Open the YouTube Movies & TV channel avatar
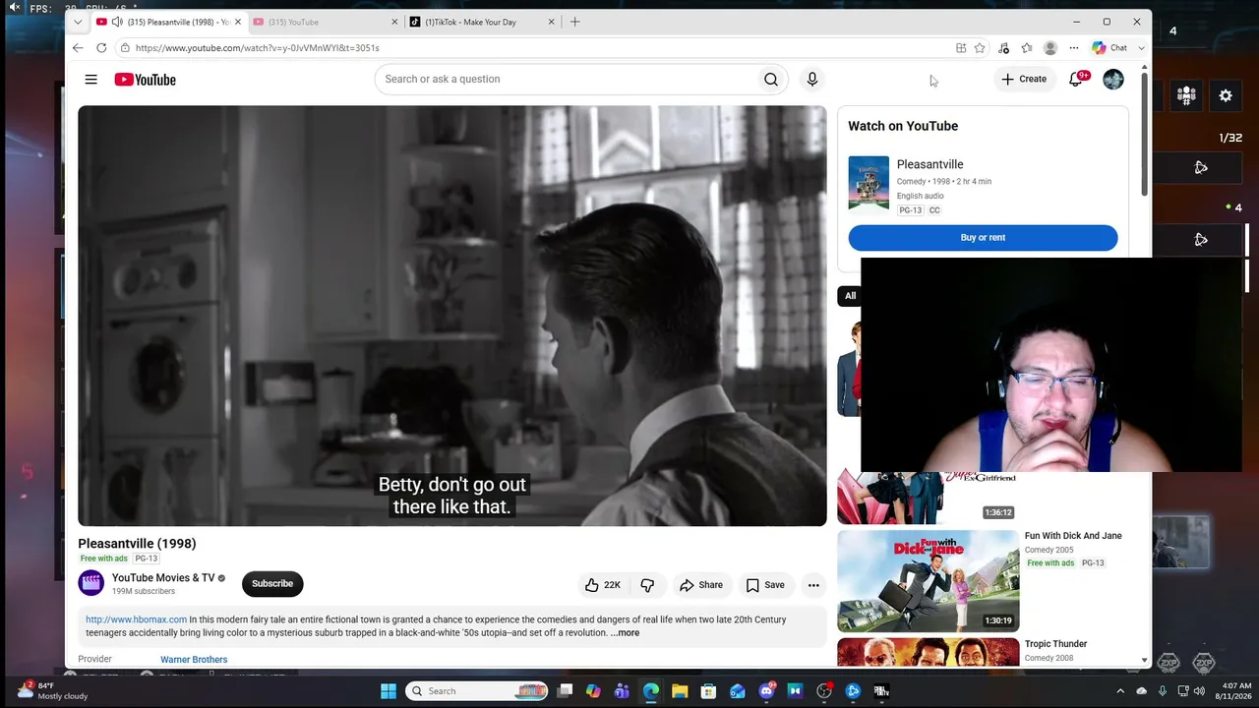 (x=90, y=583)
